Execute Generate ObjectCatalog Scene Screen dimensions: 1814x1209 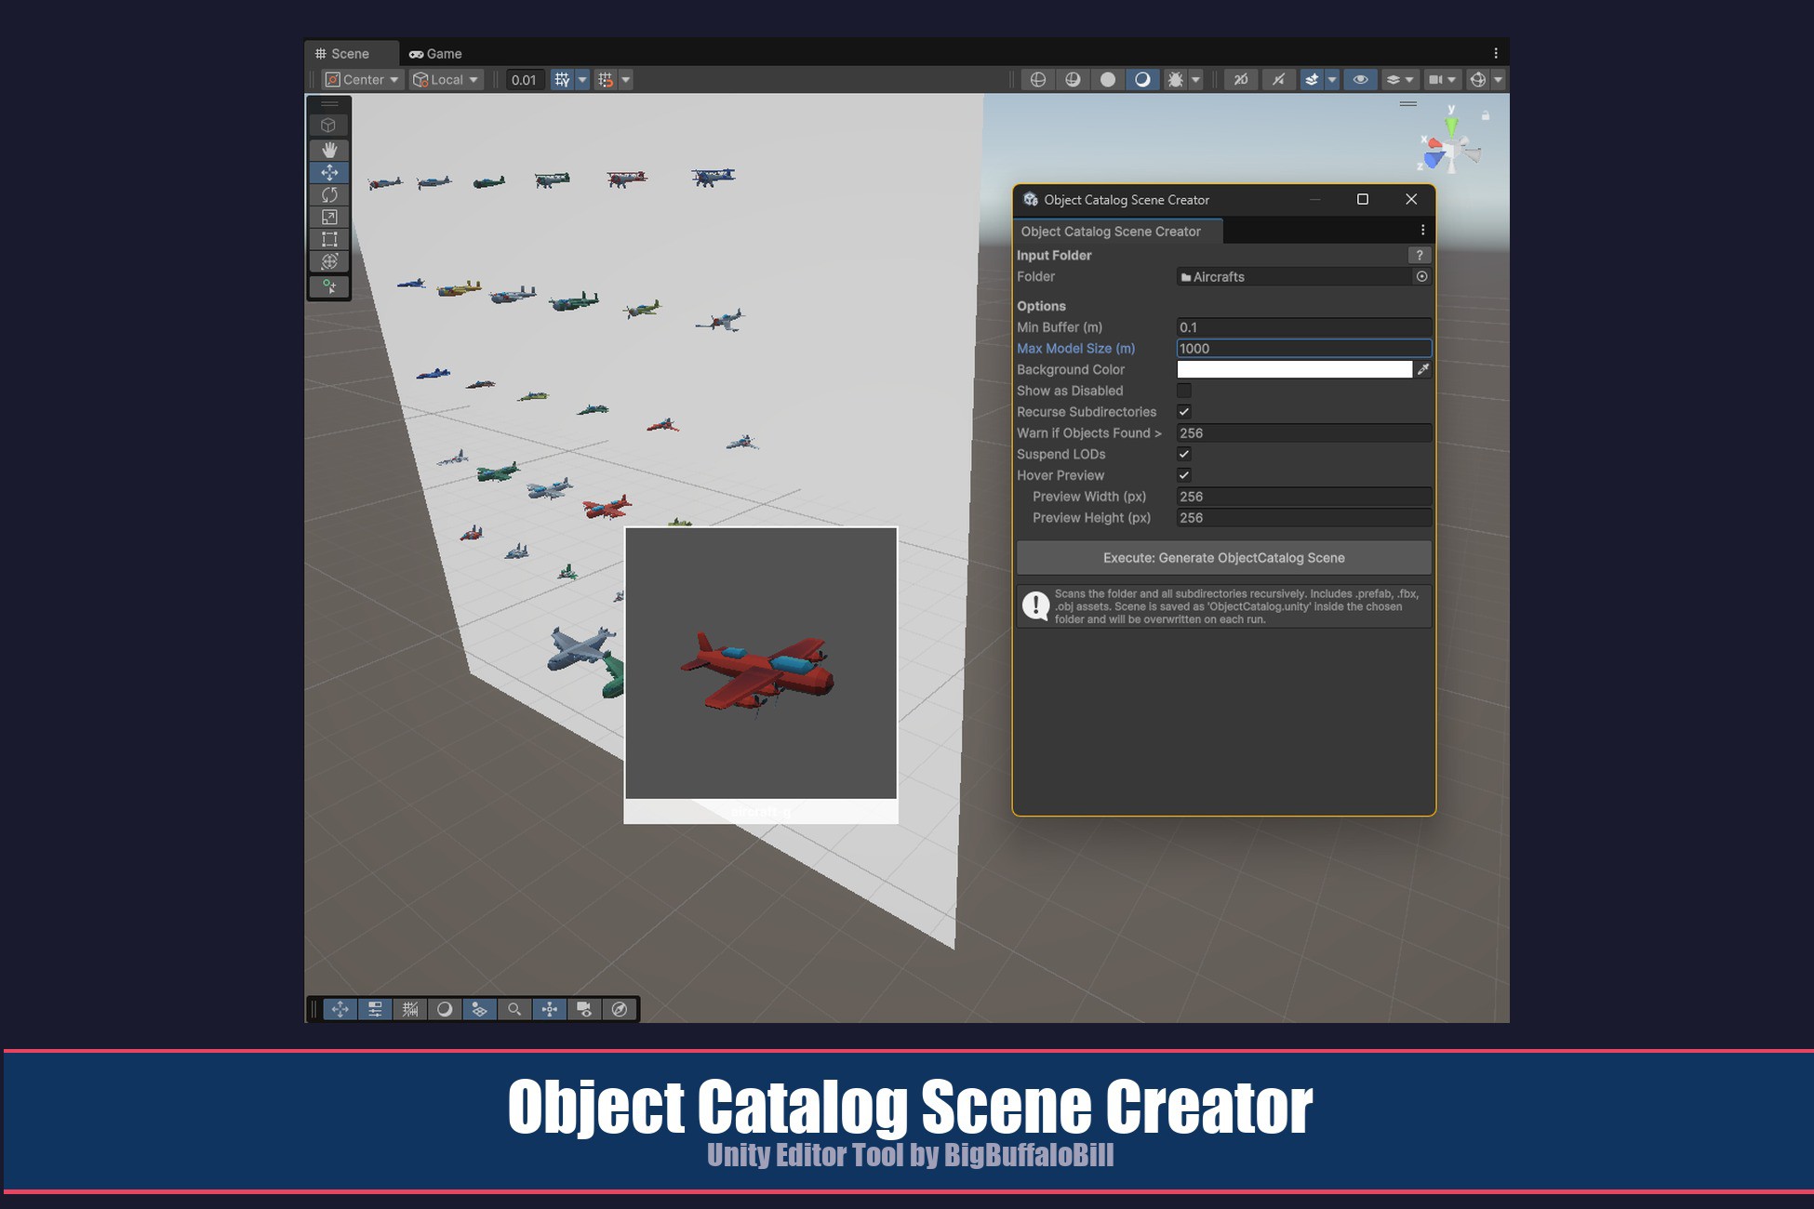(1224, 558)
